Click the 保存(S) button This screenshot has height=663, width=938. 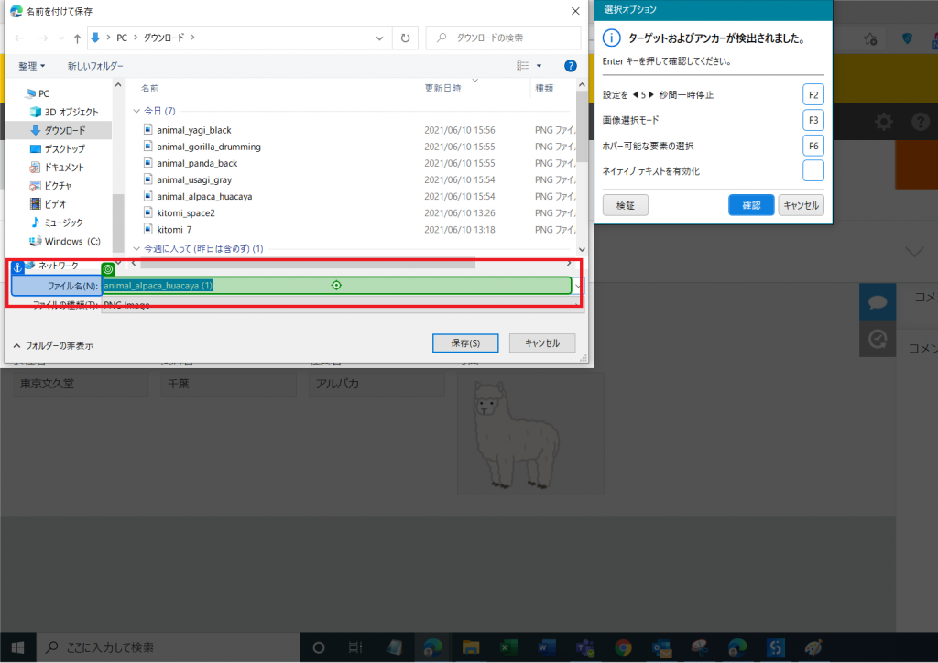tap(464, 342)
